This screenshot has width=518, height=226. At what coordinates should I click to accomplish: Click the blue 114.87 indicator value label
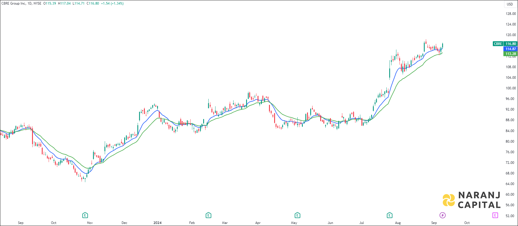(x=511, y=49)
